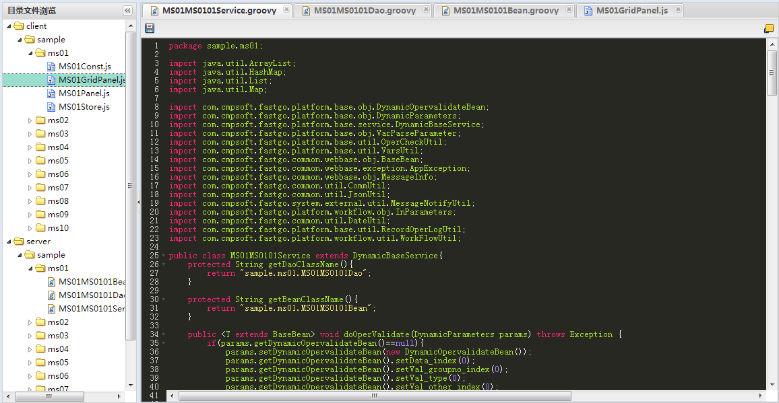Screen dimensions: 779x403
Task: Expand the server ms06 folder
Action: click(30, 375)
